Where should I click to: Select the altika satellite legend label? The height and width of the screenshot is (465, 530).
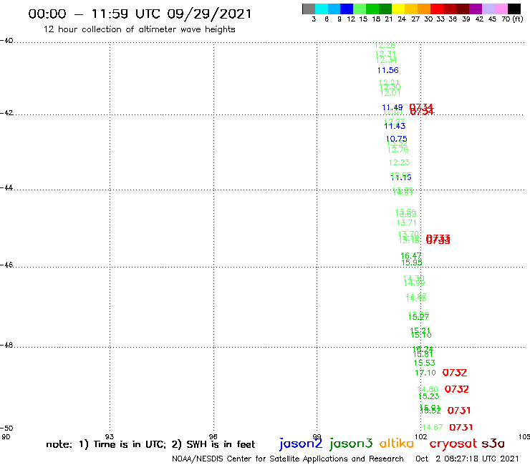point(396,443)
